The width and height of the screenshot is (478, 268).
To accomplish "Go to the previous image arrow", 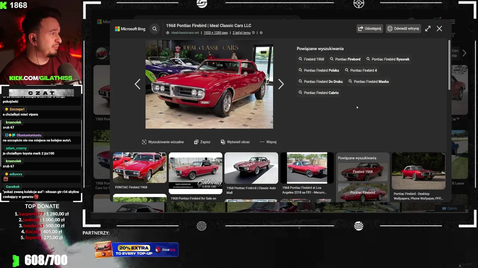I will point(137,84).
